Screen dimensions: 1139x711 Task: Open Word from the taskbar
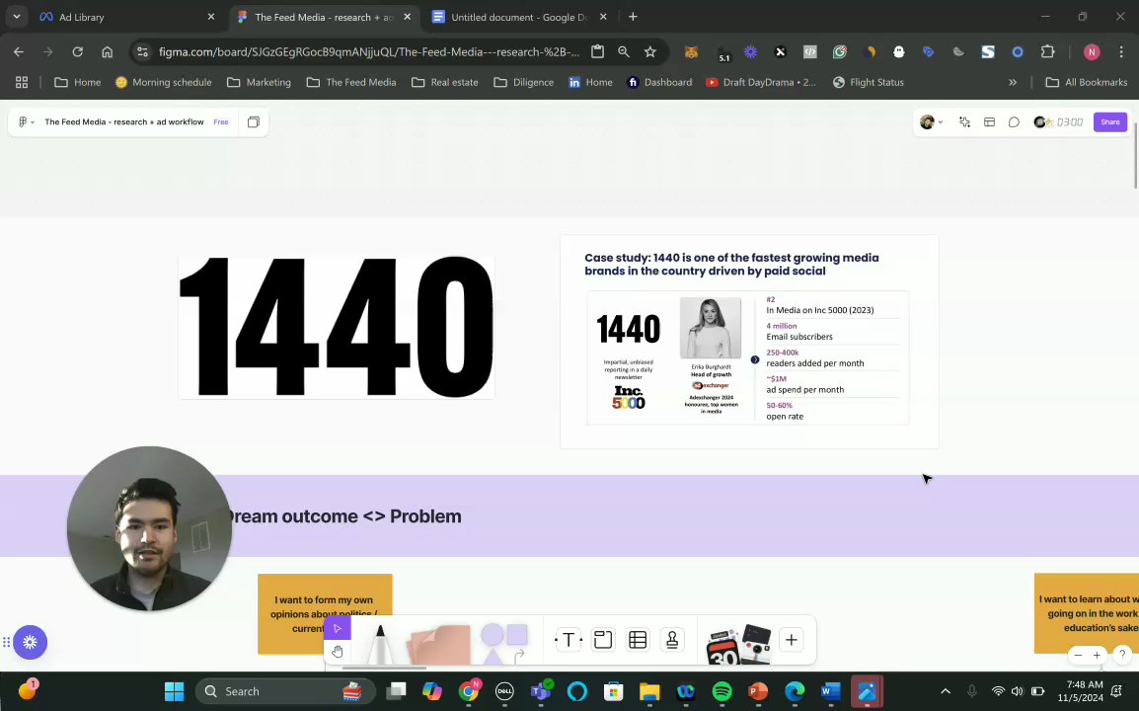point(830,691)
